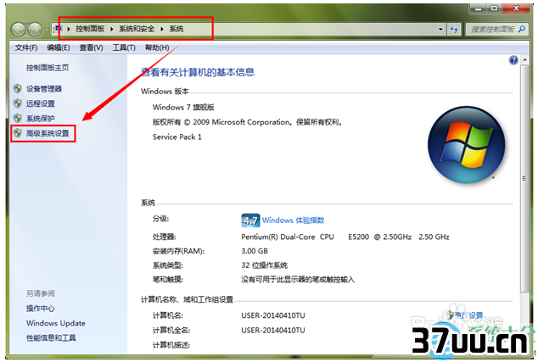Open the 工具(T) menu

pos(124,47)
